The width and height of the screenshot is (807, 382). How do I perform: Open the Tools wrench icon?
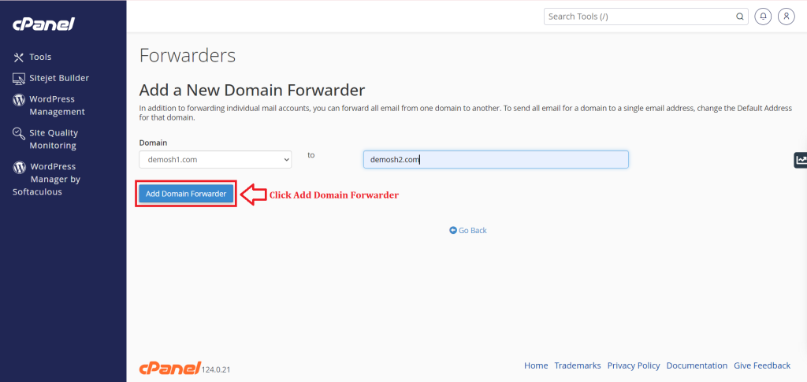(x=19, y=57)
